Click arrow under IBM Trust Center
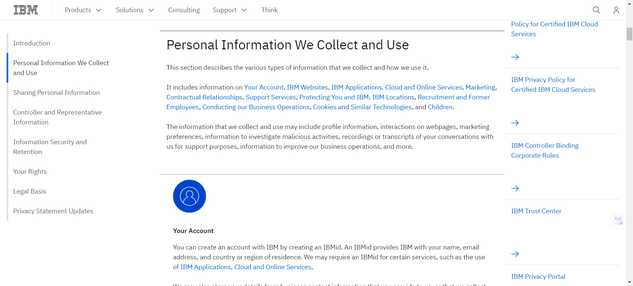Screen dimensions: 633x286 point(515,254)
